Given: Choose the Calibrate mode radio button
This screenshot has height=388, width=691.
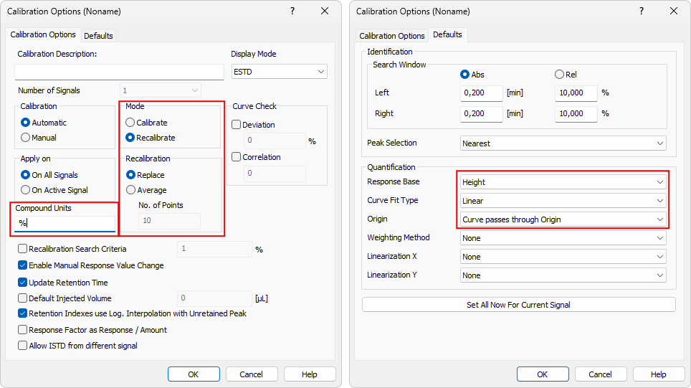Looking at the screenshot, I should pos(130,123).
